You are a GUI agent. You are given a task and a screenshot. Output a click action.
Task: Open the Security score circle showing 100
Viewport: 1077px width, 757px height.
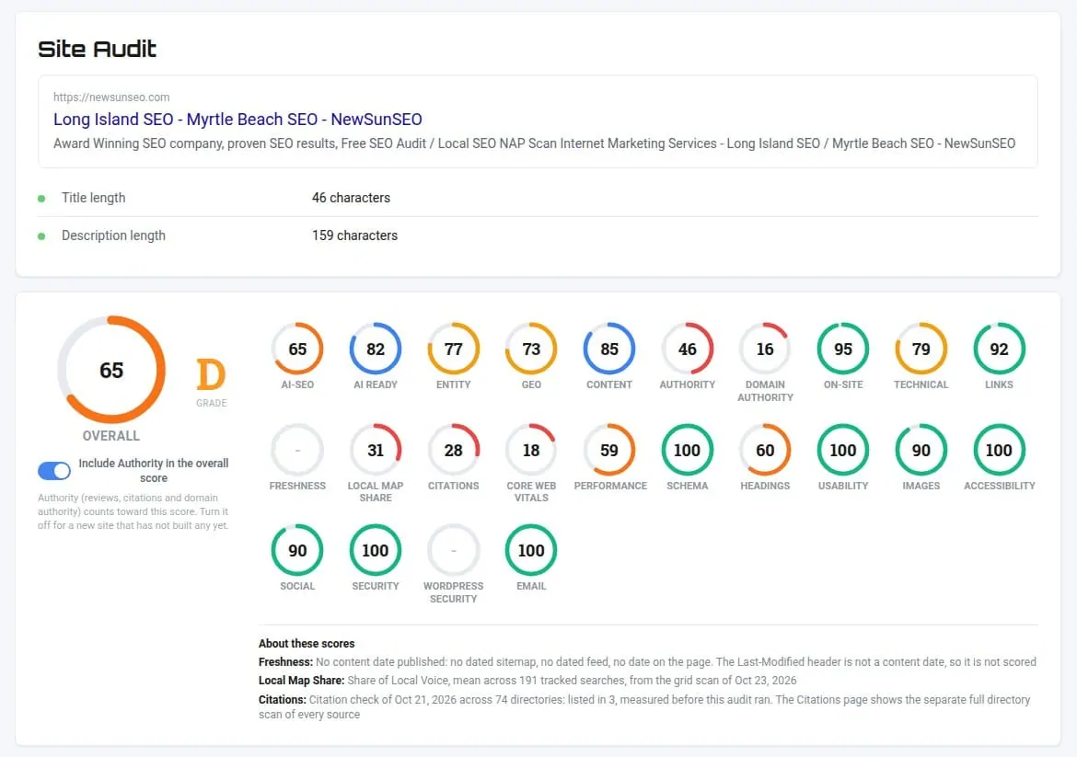tap(375, 550)
